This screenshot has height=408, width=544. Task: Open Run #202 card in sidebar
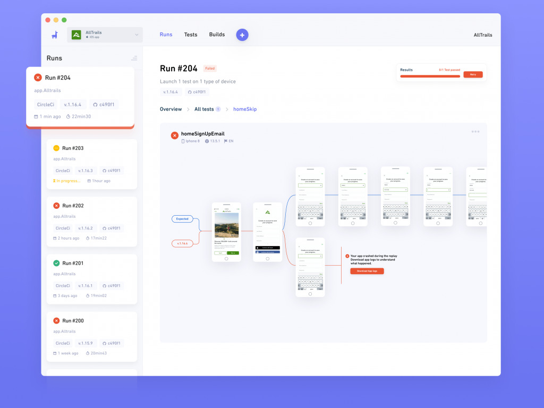point(91,222)
